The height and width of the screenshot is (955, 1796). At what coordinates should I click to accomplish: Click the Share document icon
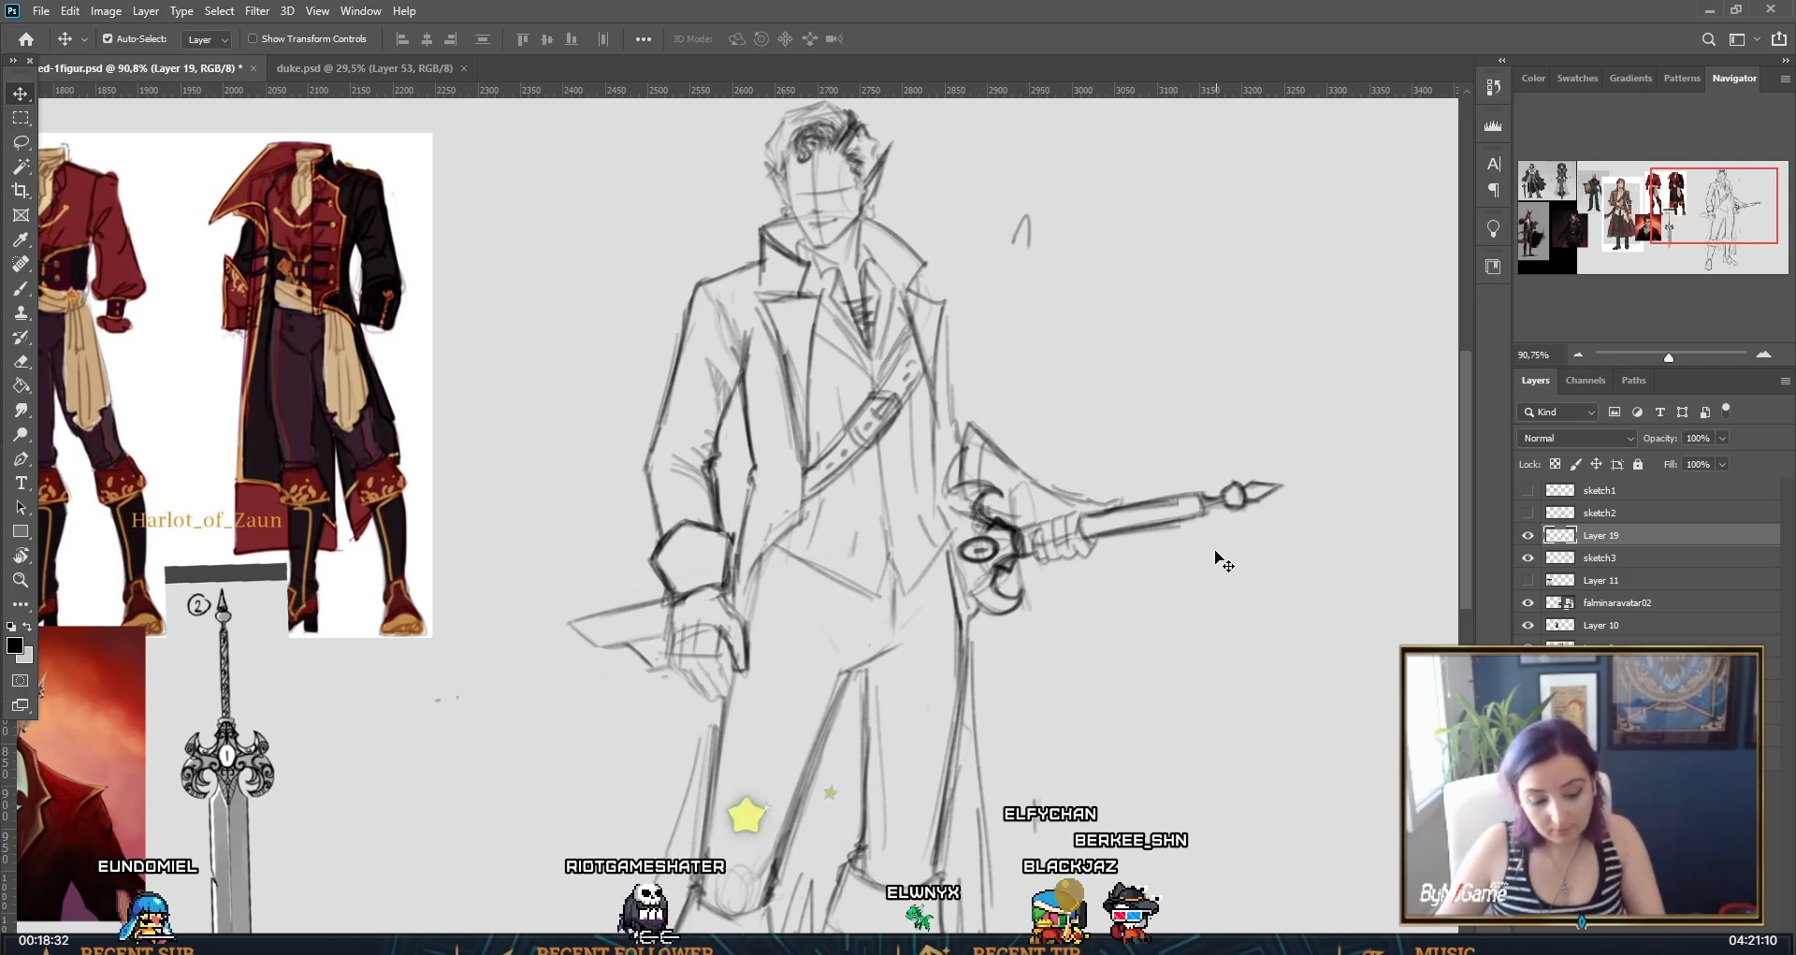click(1779, 39)
